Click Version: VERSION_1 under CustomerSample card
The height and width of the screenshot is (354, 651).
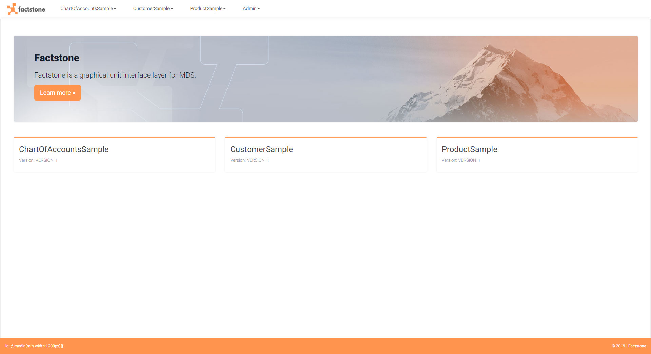coord(250,160)
